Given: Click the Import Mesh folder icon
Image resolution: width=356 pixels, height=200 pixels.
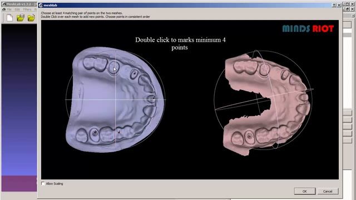Looking at the screenshot, I should (x=31, y=18).
